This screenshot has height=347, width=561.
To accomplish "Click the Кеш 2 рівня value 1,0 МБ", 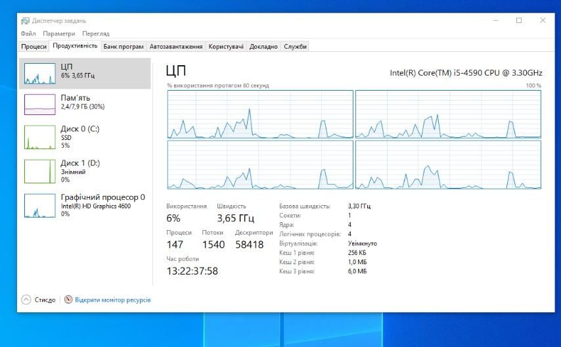I will [357, 262].
